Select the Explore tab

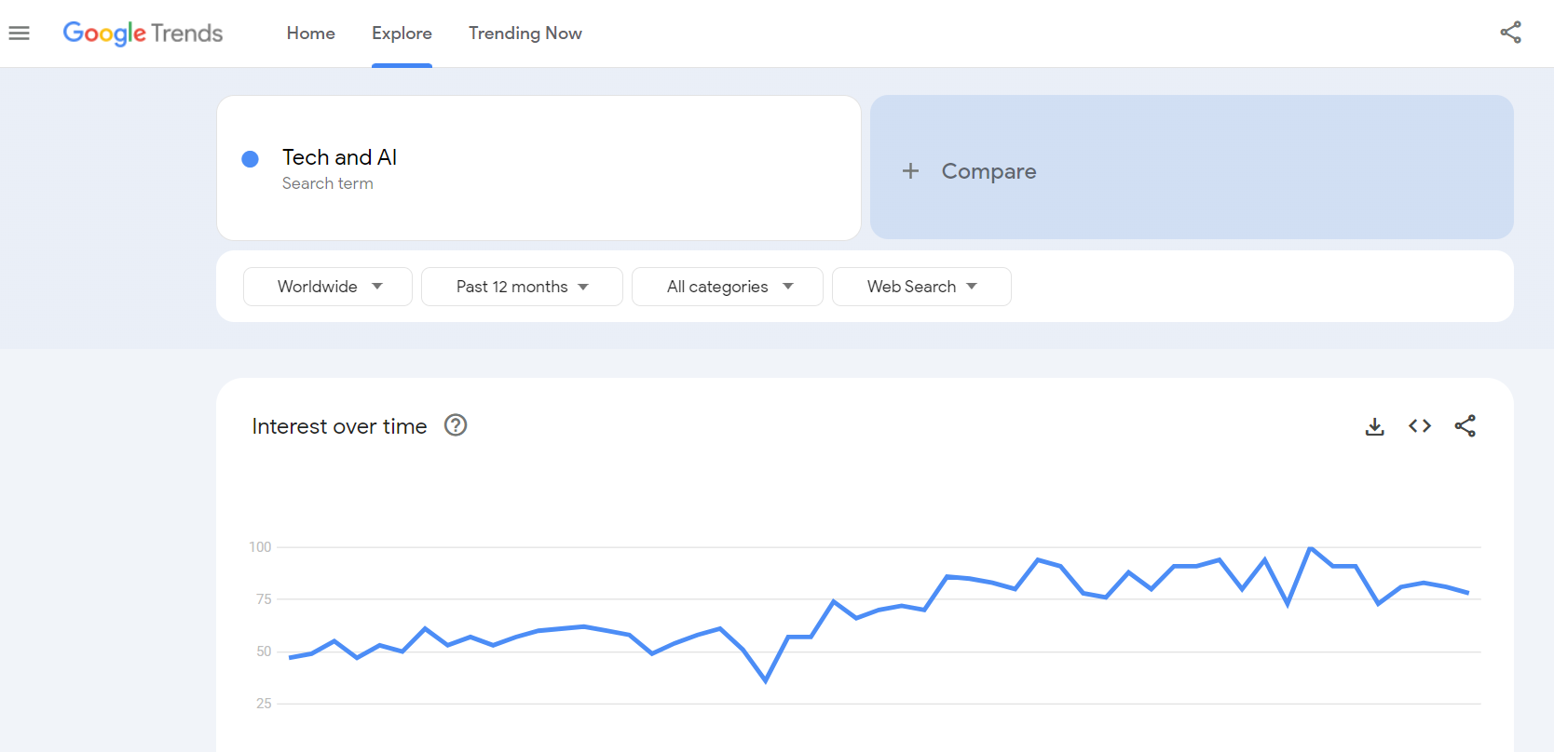(402, 34)
